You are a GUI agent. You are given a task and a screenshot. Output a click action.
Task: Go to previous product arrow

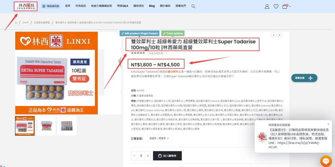273,35
